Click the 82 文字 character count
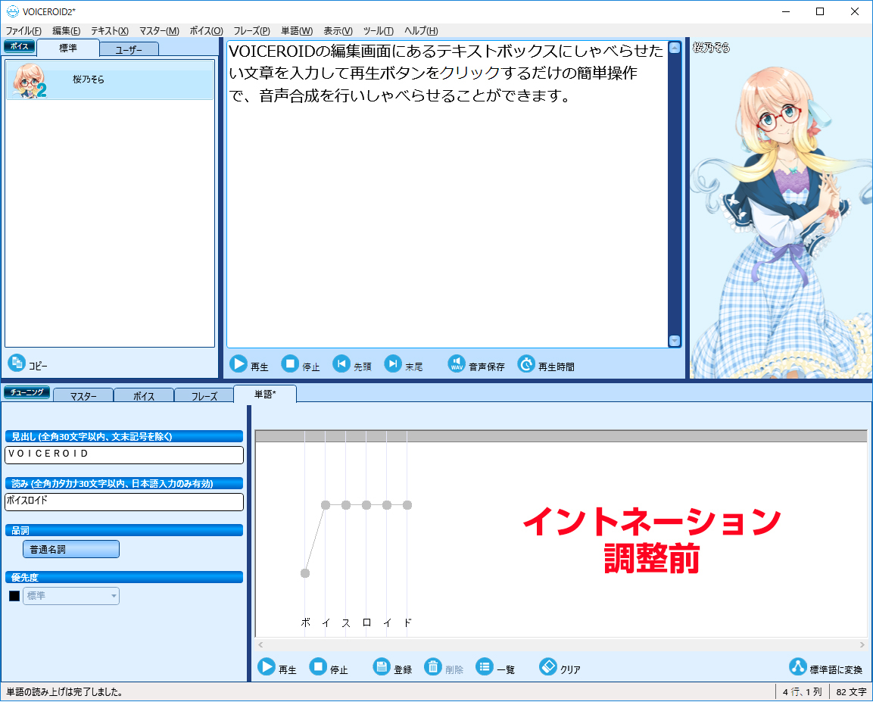This screenshot has width=873, height=702. pyautogui.click(x=851, y=692)
